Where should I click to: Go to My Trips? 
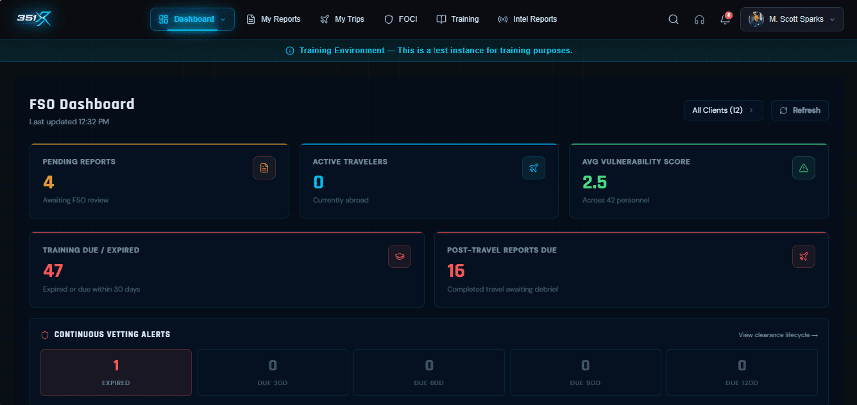(x=343, y=19)
